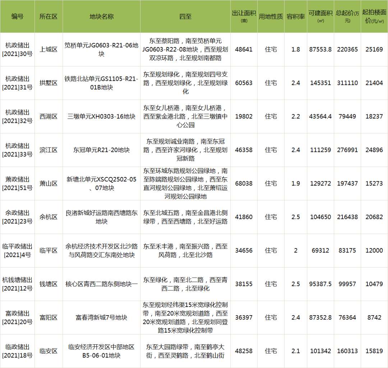Image resolution: width=388 pixels, height=368 pixels.
Task: Select plot name 核心区青西二路东侧地块一
Action: coord(101,284)
